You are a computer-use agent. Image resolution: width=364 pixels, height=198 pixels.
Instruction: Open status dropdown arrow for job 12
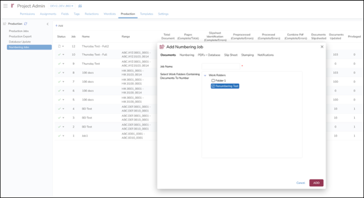63,47
